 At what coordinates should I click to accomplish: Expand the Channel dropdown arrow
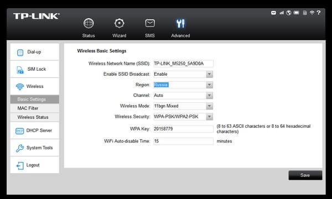tap(209, 96)
